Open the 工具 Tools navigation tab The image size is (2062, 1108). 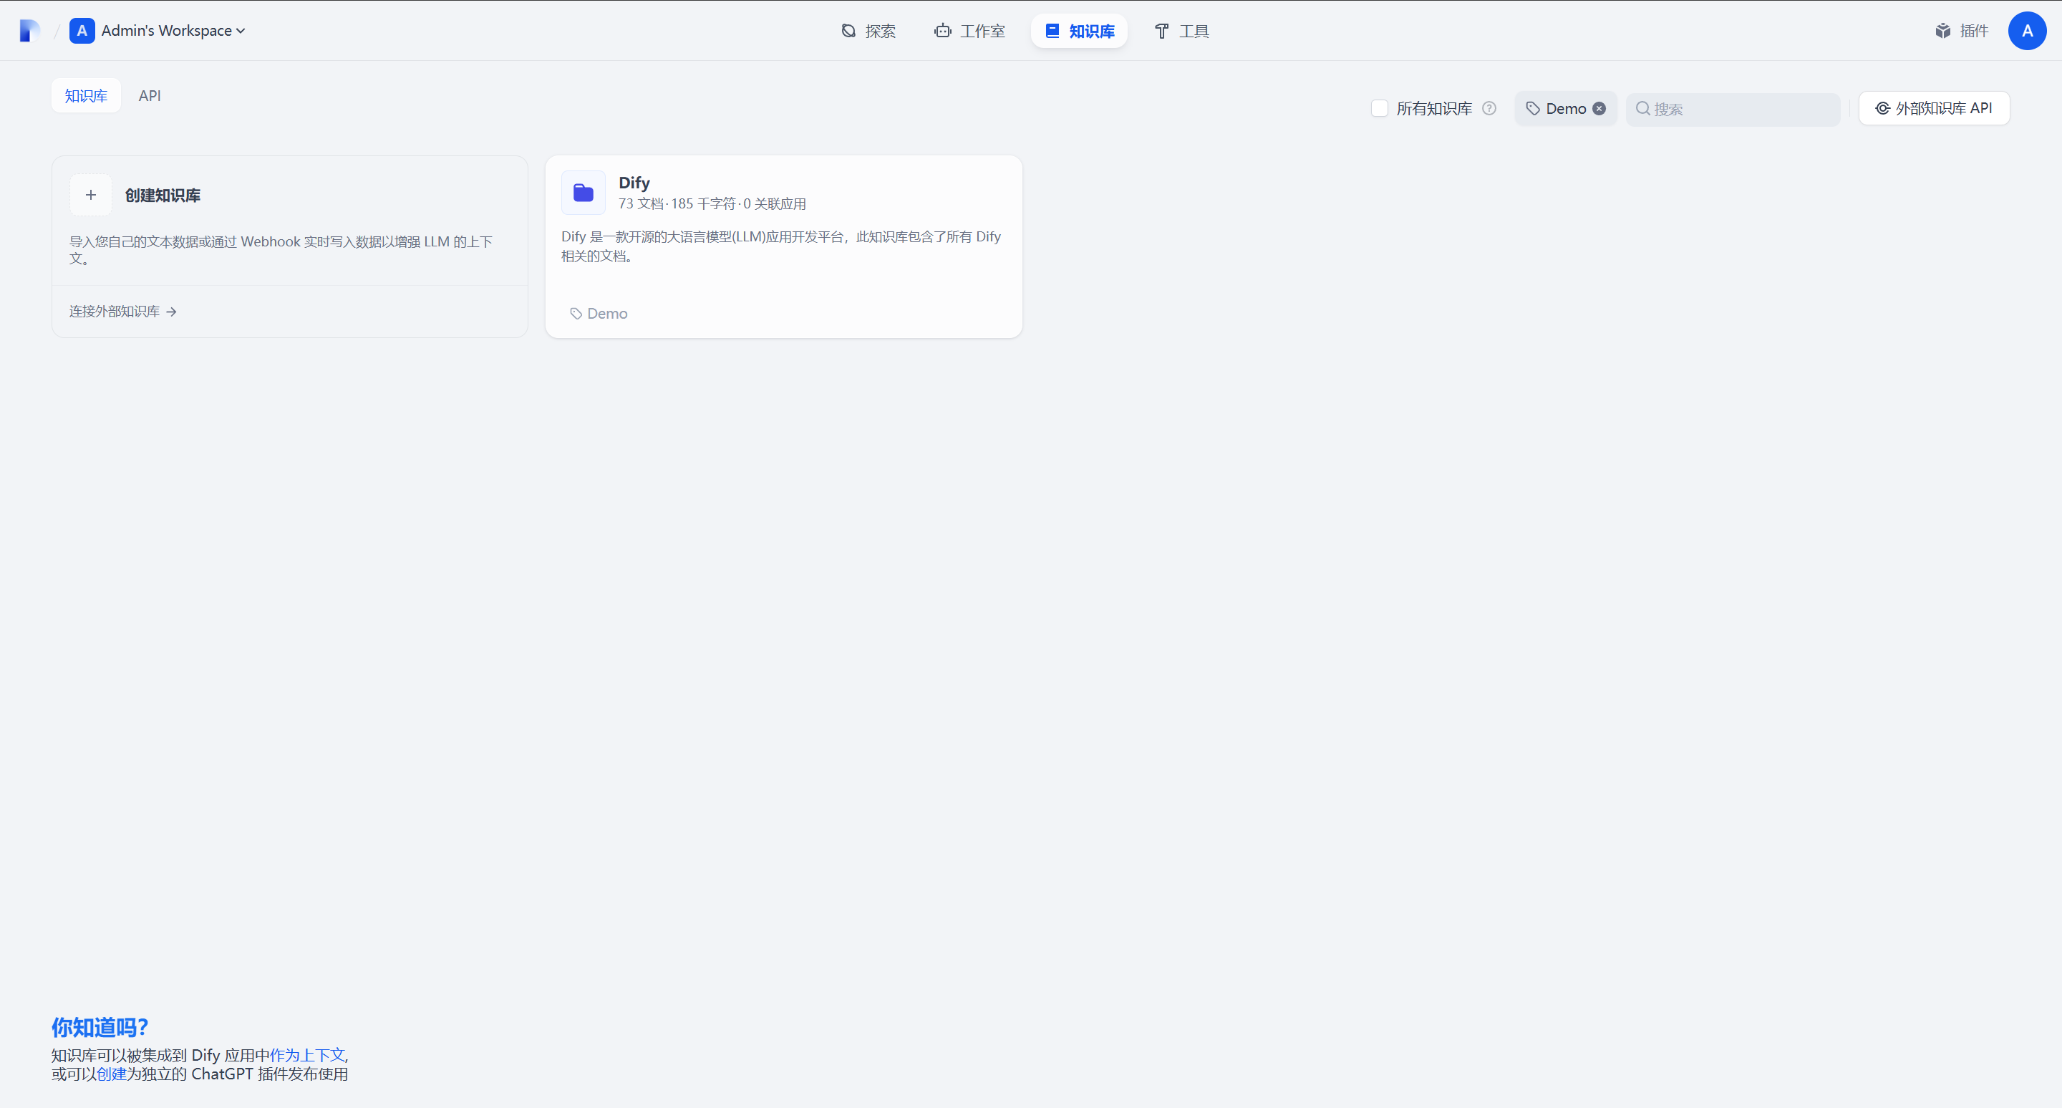(1181, 30)
